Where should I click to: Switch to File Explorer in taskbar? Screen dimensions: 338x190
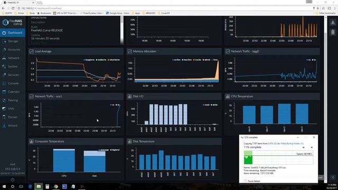pos(39,186)
